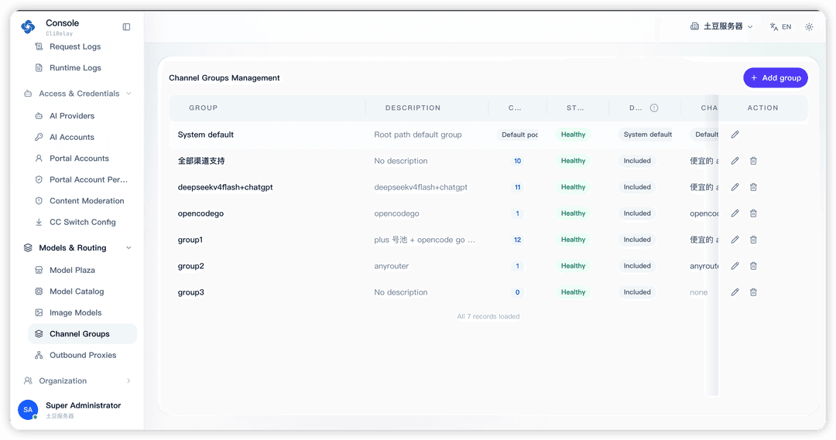
Task: Edit the group2 row
Action: point(735,266)
